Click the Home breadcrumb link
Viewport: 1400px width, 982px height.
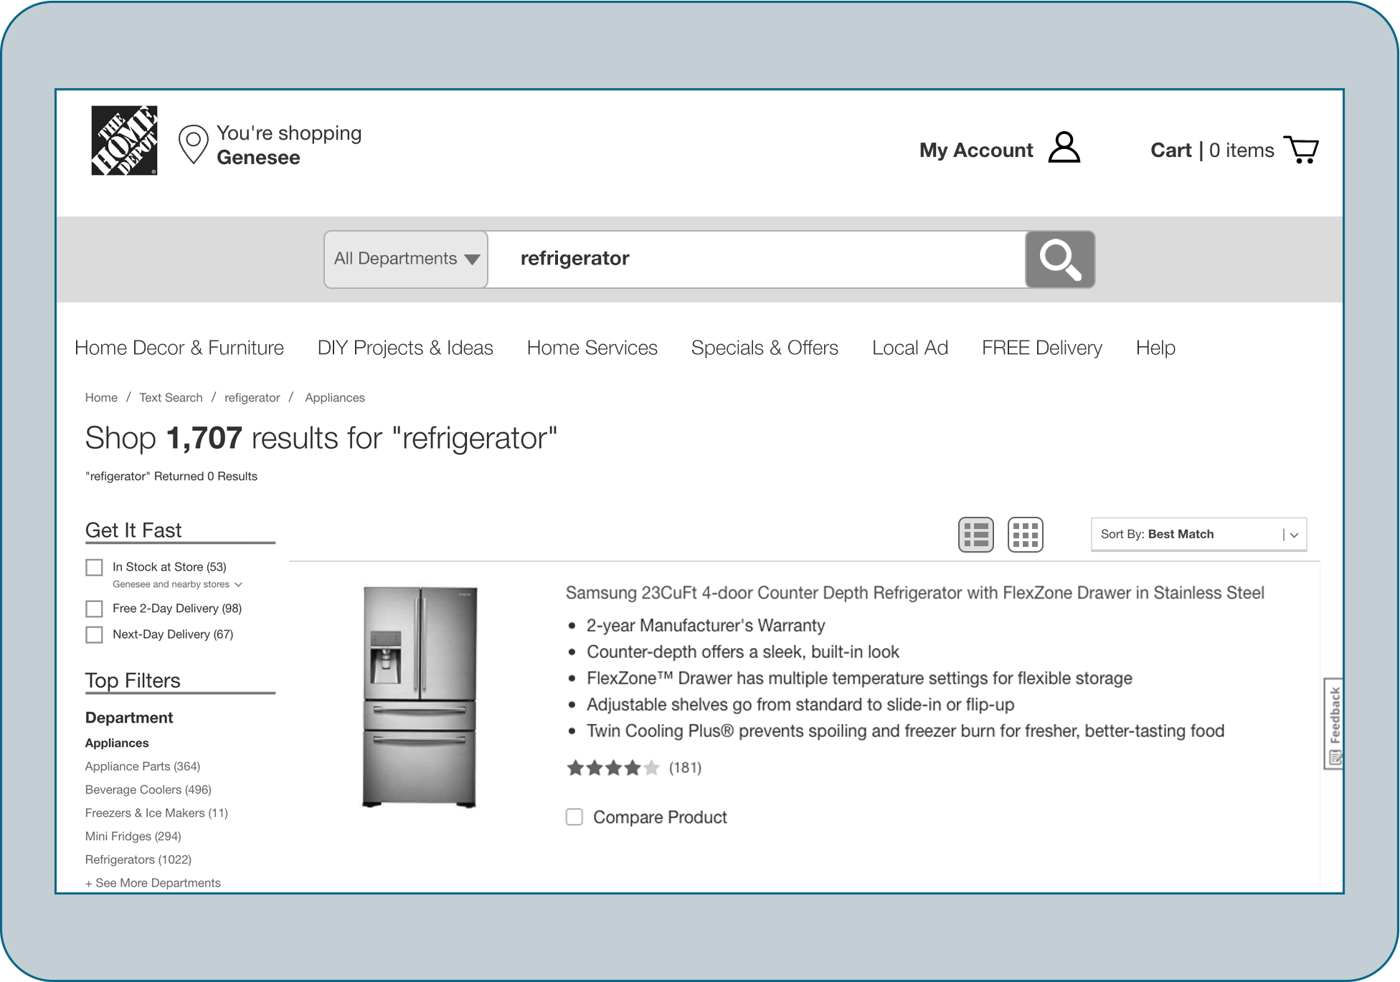point(102,398)
